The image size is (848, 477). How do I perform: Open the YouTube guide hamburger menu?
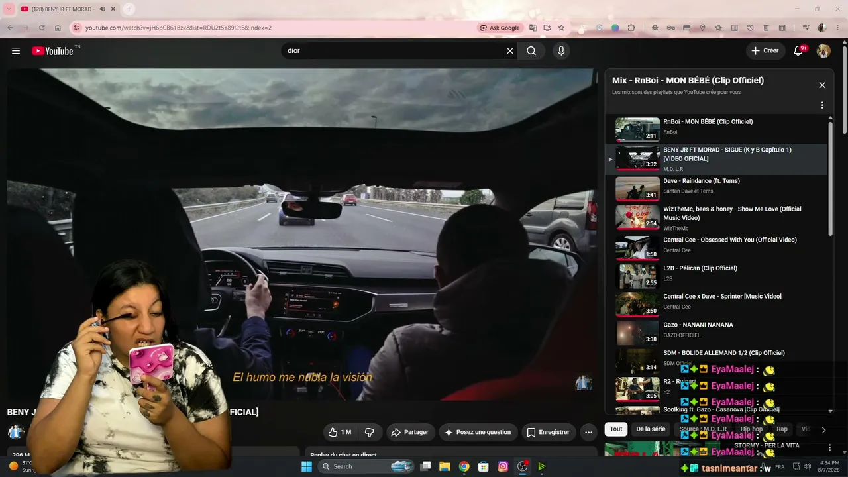[x=16, y=51]
